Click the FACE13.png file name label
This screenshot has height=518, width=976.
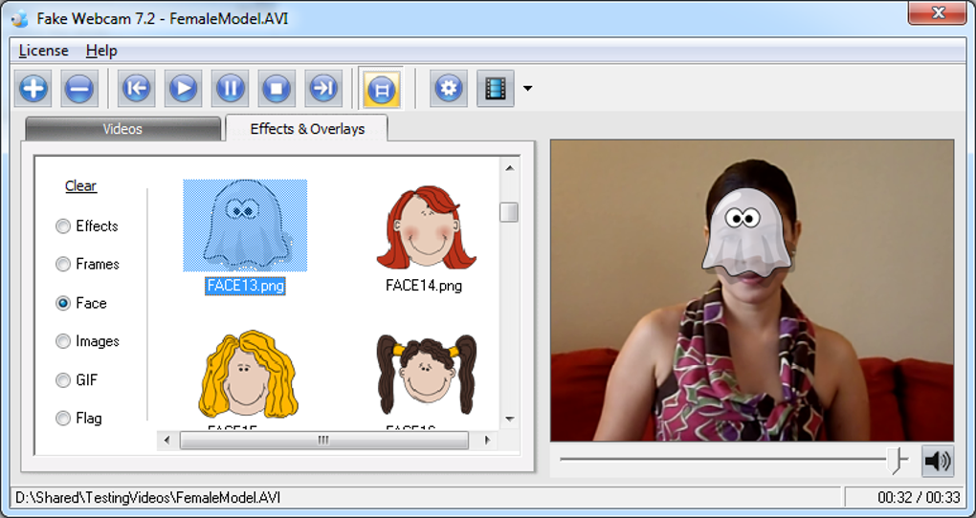click(x=245, y=286)
